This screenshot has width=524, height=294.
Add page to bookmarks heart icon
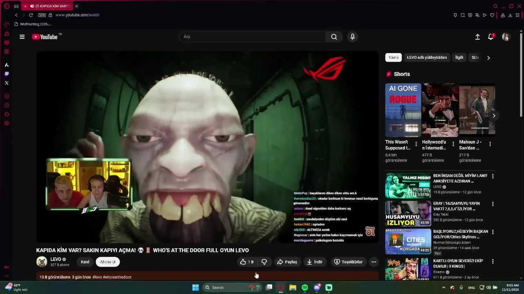(492, 15)
